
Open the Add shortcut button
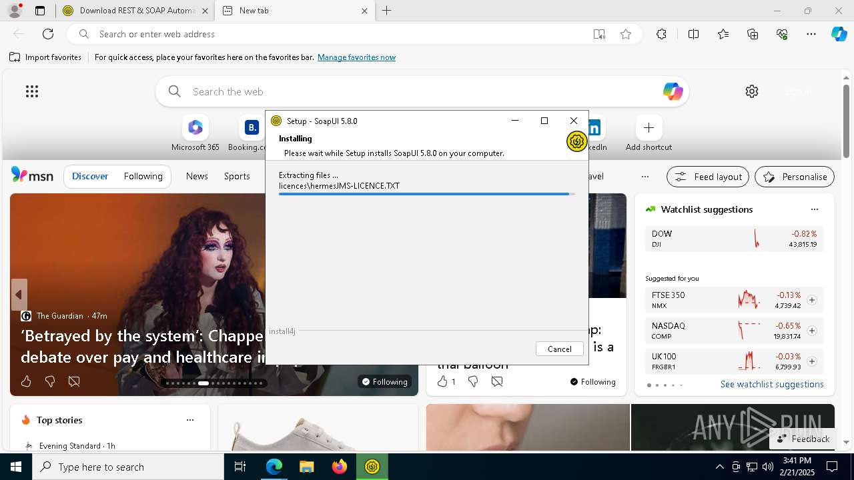point(649,133)
